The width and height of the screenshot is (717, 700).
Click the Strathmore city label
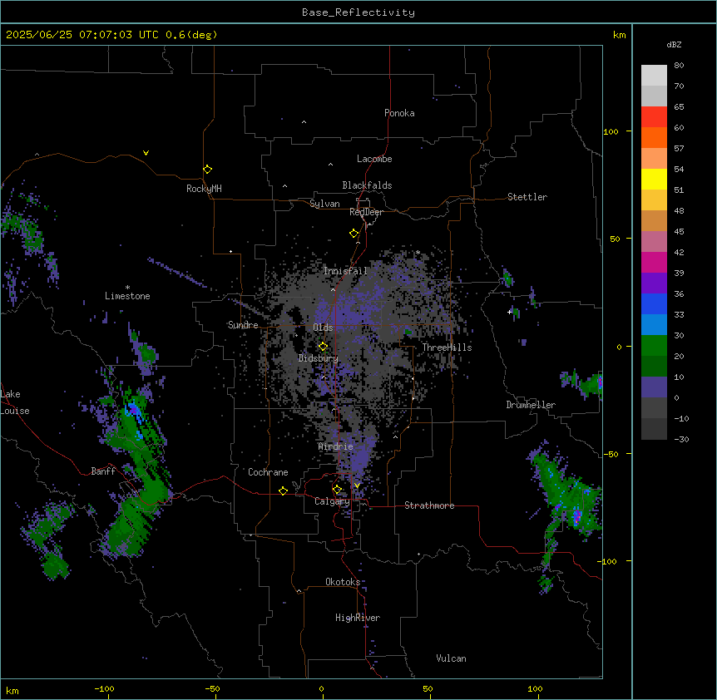click(x=429, y=505)
